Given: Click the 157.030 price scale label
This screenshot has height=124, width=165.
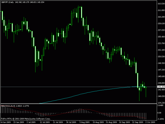Looking at the screenshot, I should [x=161, y=30].
